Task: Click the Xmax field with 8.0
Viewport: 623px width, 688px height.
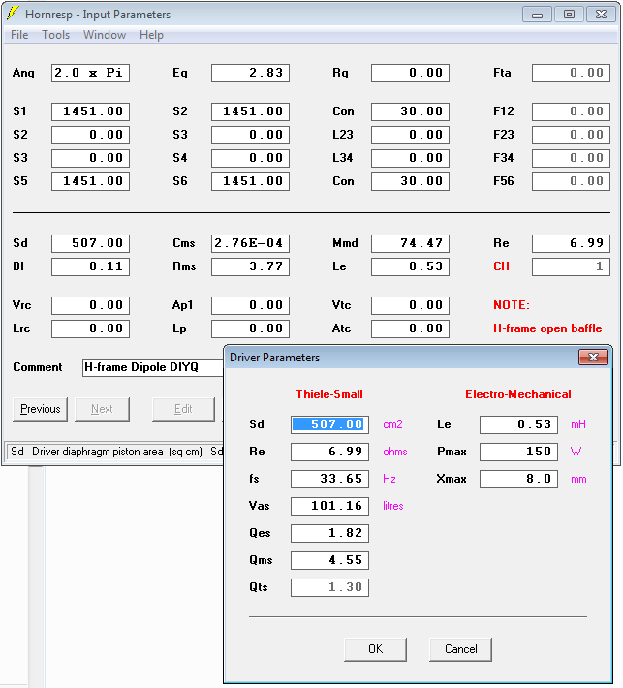Action: pos(518,479)
